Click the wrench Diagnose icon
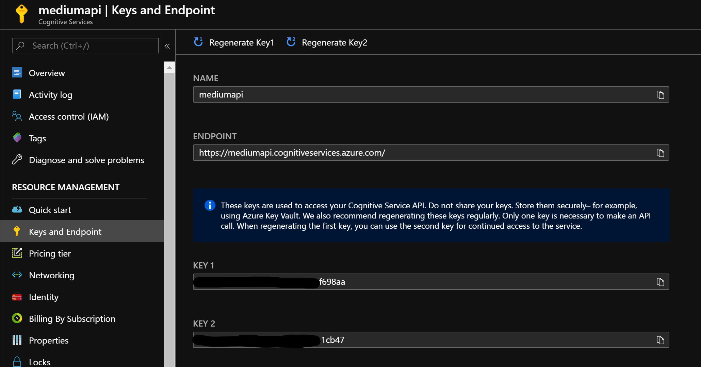Viewport: 701px width, 367px height. 17,160
